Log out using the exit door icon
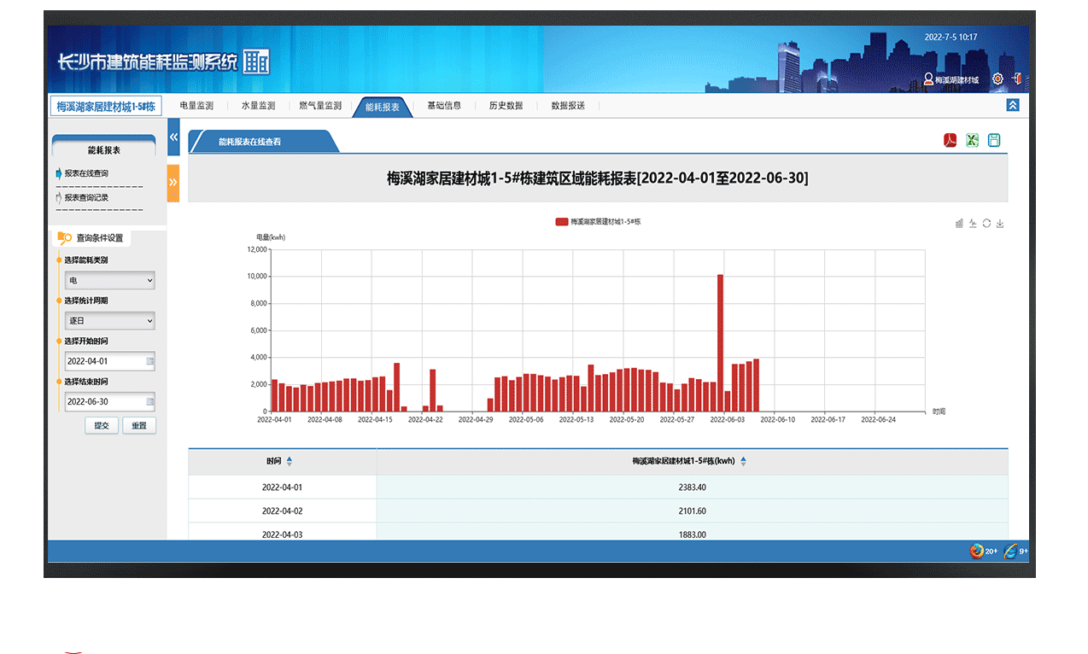This screenshot has width=1088, height=654. pos(1015,78)
